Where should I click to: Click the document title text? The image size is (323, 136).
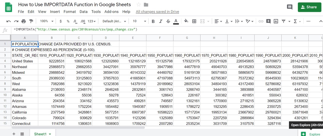point(74,5)
